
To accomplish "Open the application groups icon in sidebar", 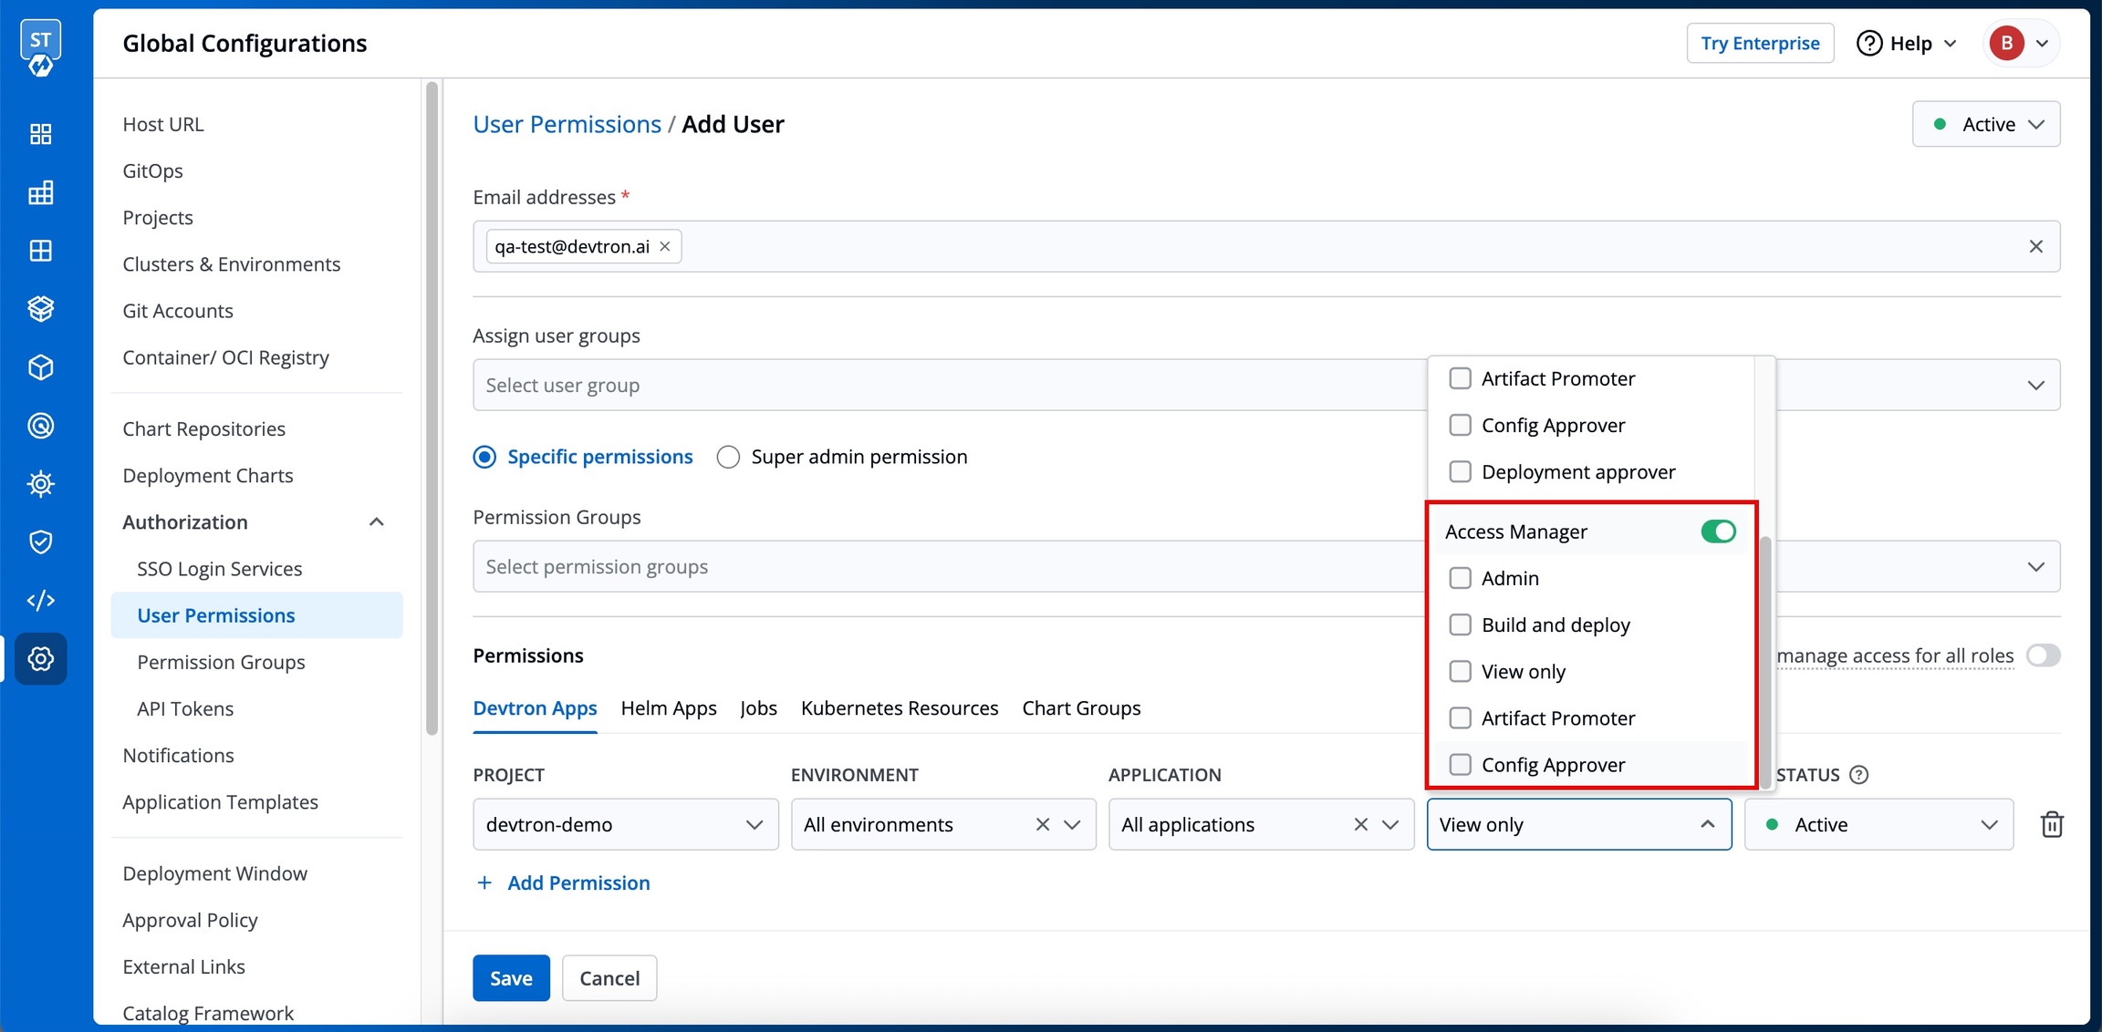I will tap(40, 251).
